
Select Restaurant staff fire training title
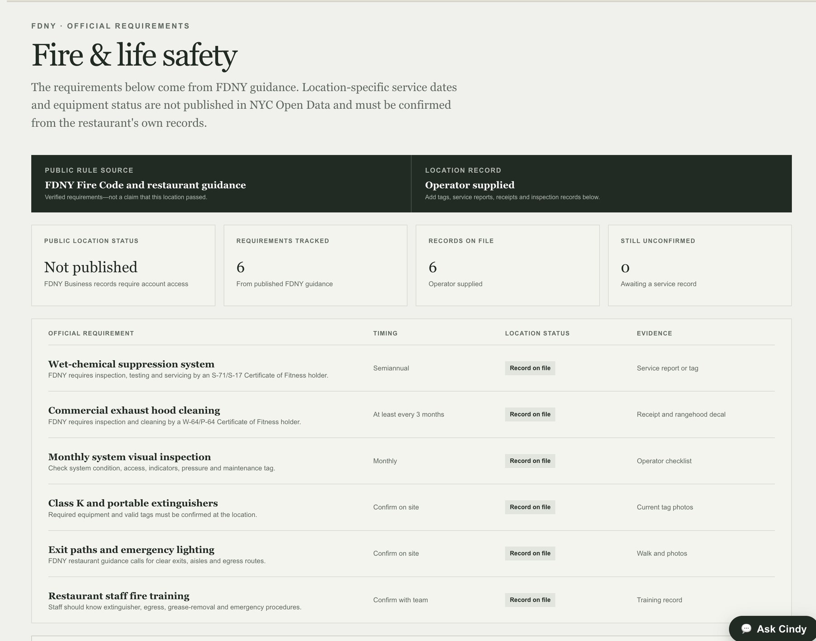click(x=119, y=596)
